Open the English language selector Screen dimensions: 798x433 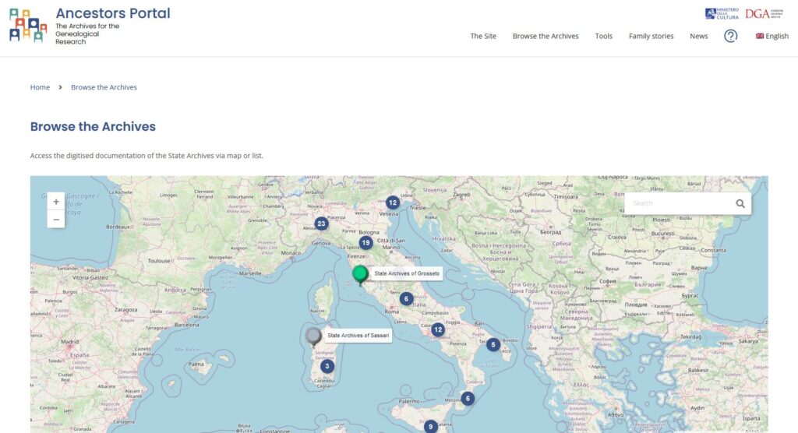pos(772,37)
